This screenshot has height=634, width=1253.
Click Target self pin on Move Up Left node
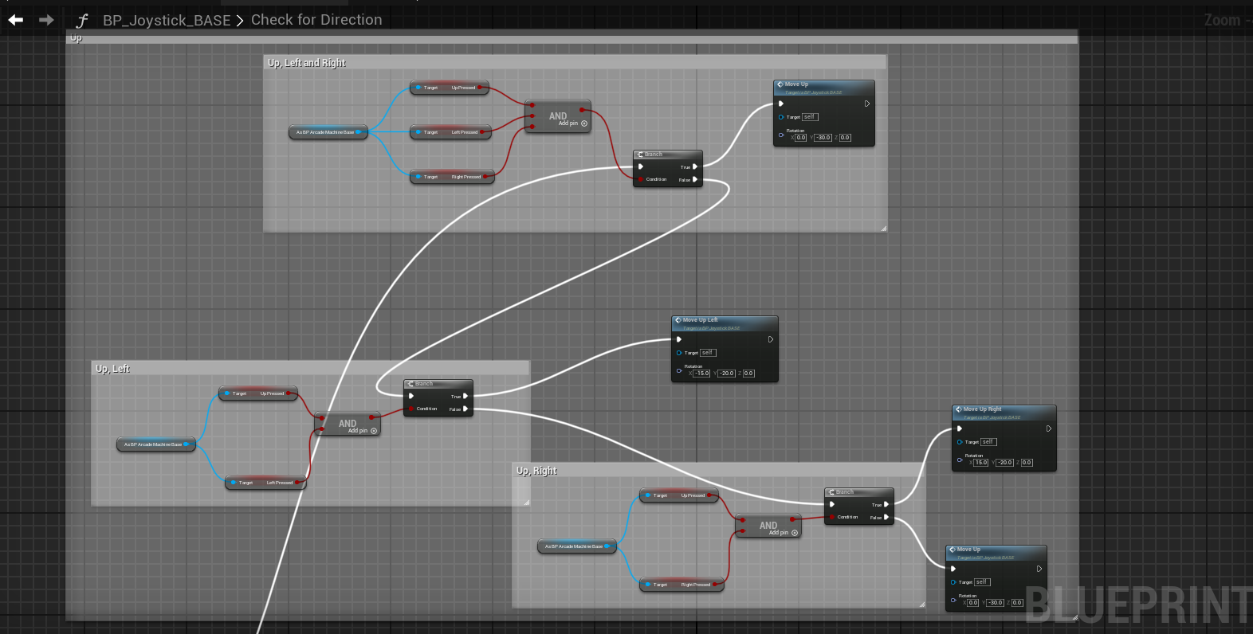coord(679,353)
